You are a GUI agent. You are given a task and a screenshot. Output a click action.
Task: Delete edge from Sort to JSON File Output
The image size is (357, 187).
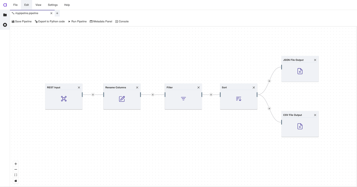click(x=269, y=81)
